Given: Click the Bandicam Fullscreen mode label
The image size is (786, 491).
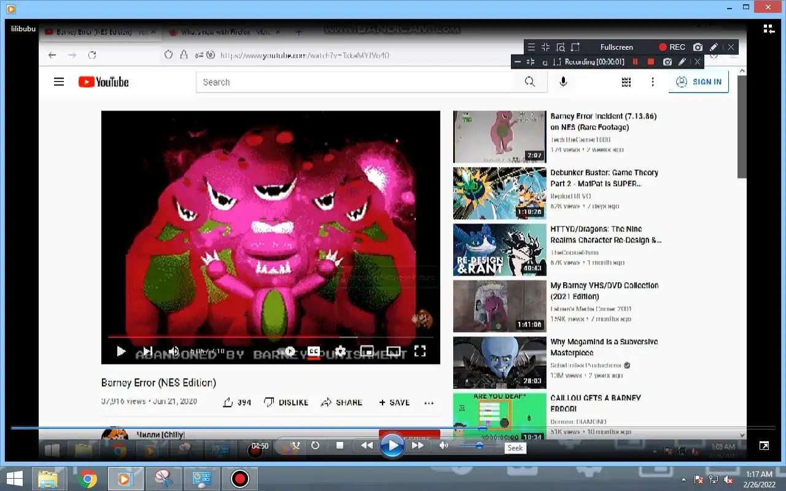Looking at the screenshot, I should (x=617, y=47).
